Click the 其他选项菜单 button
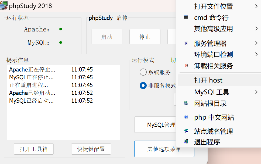 (x=164, y=149)
